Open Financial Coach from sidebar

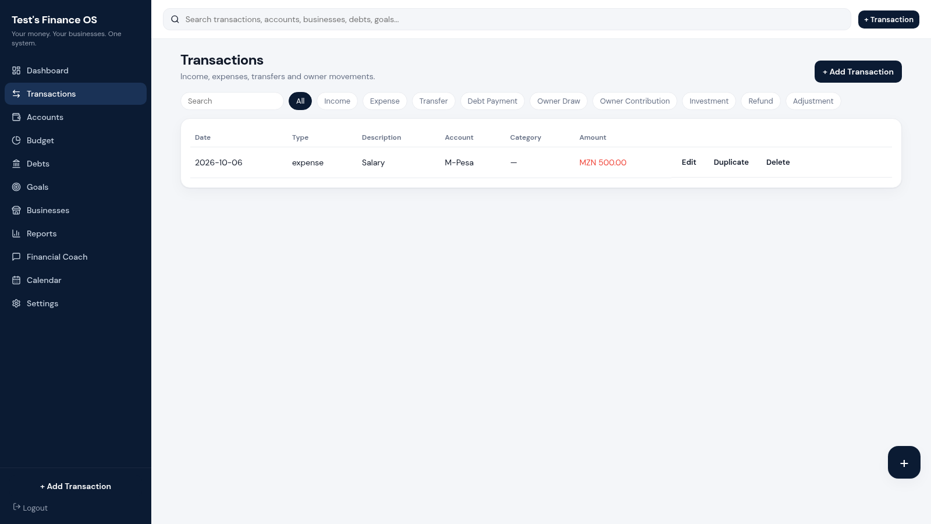76,257
